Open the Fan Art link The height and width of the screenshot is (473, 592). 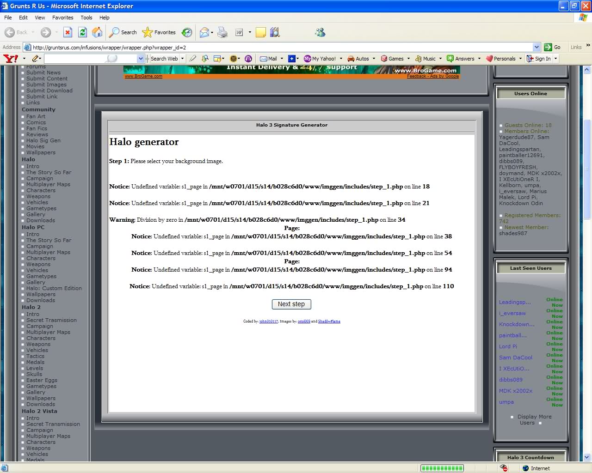pos(36,116)
